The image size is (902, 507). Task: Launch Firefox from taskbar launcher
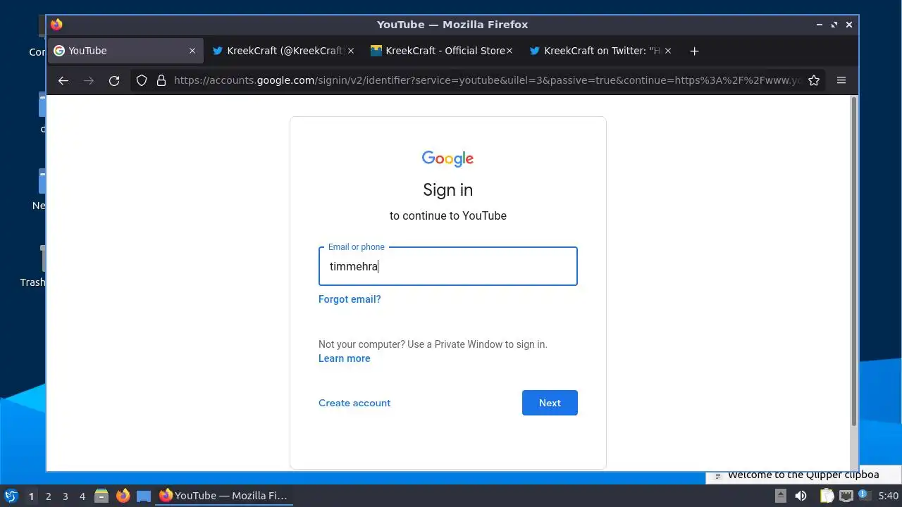point(123,496)
